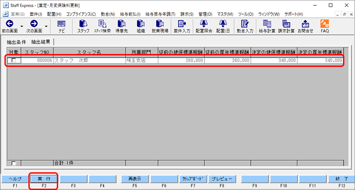Image resolution: width=355 pixels, height=190 pixels.
Task: Open the マスタ(M) menu
Action: click(x=225, y=14)
